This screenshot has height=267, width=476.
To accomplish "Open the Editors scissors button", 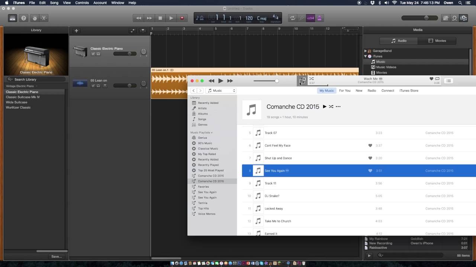I will (x=44, y=18).
